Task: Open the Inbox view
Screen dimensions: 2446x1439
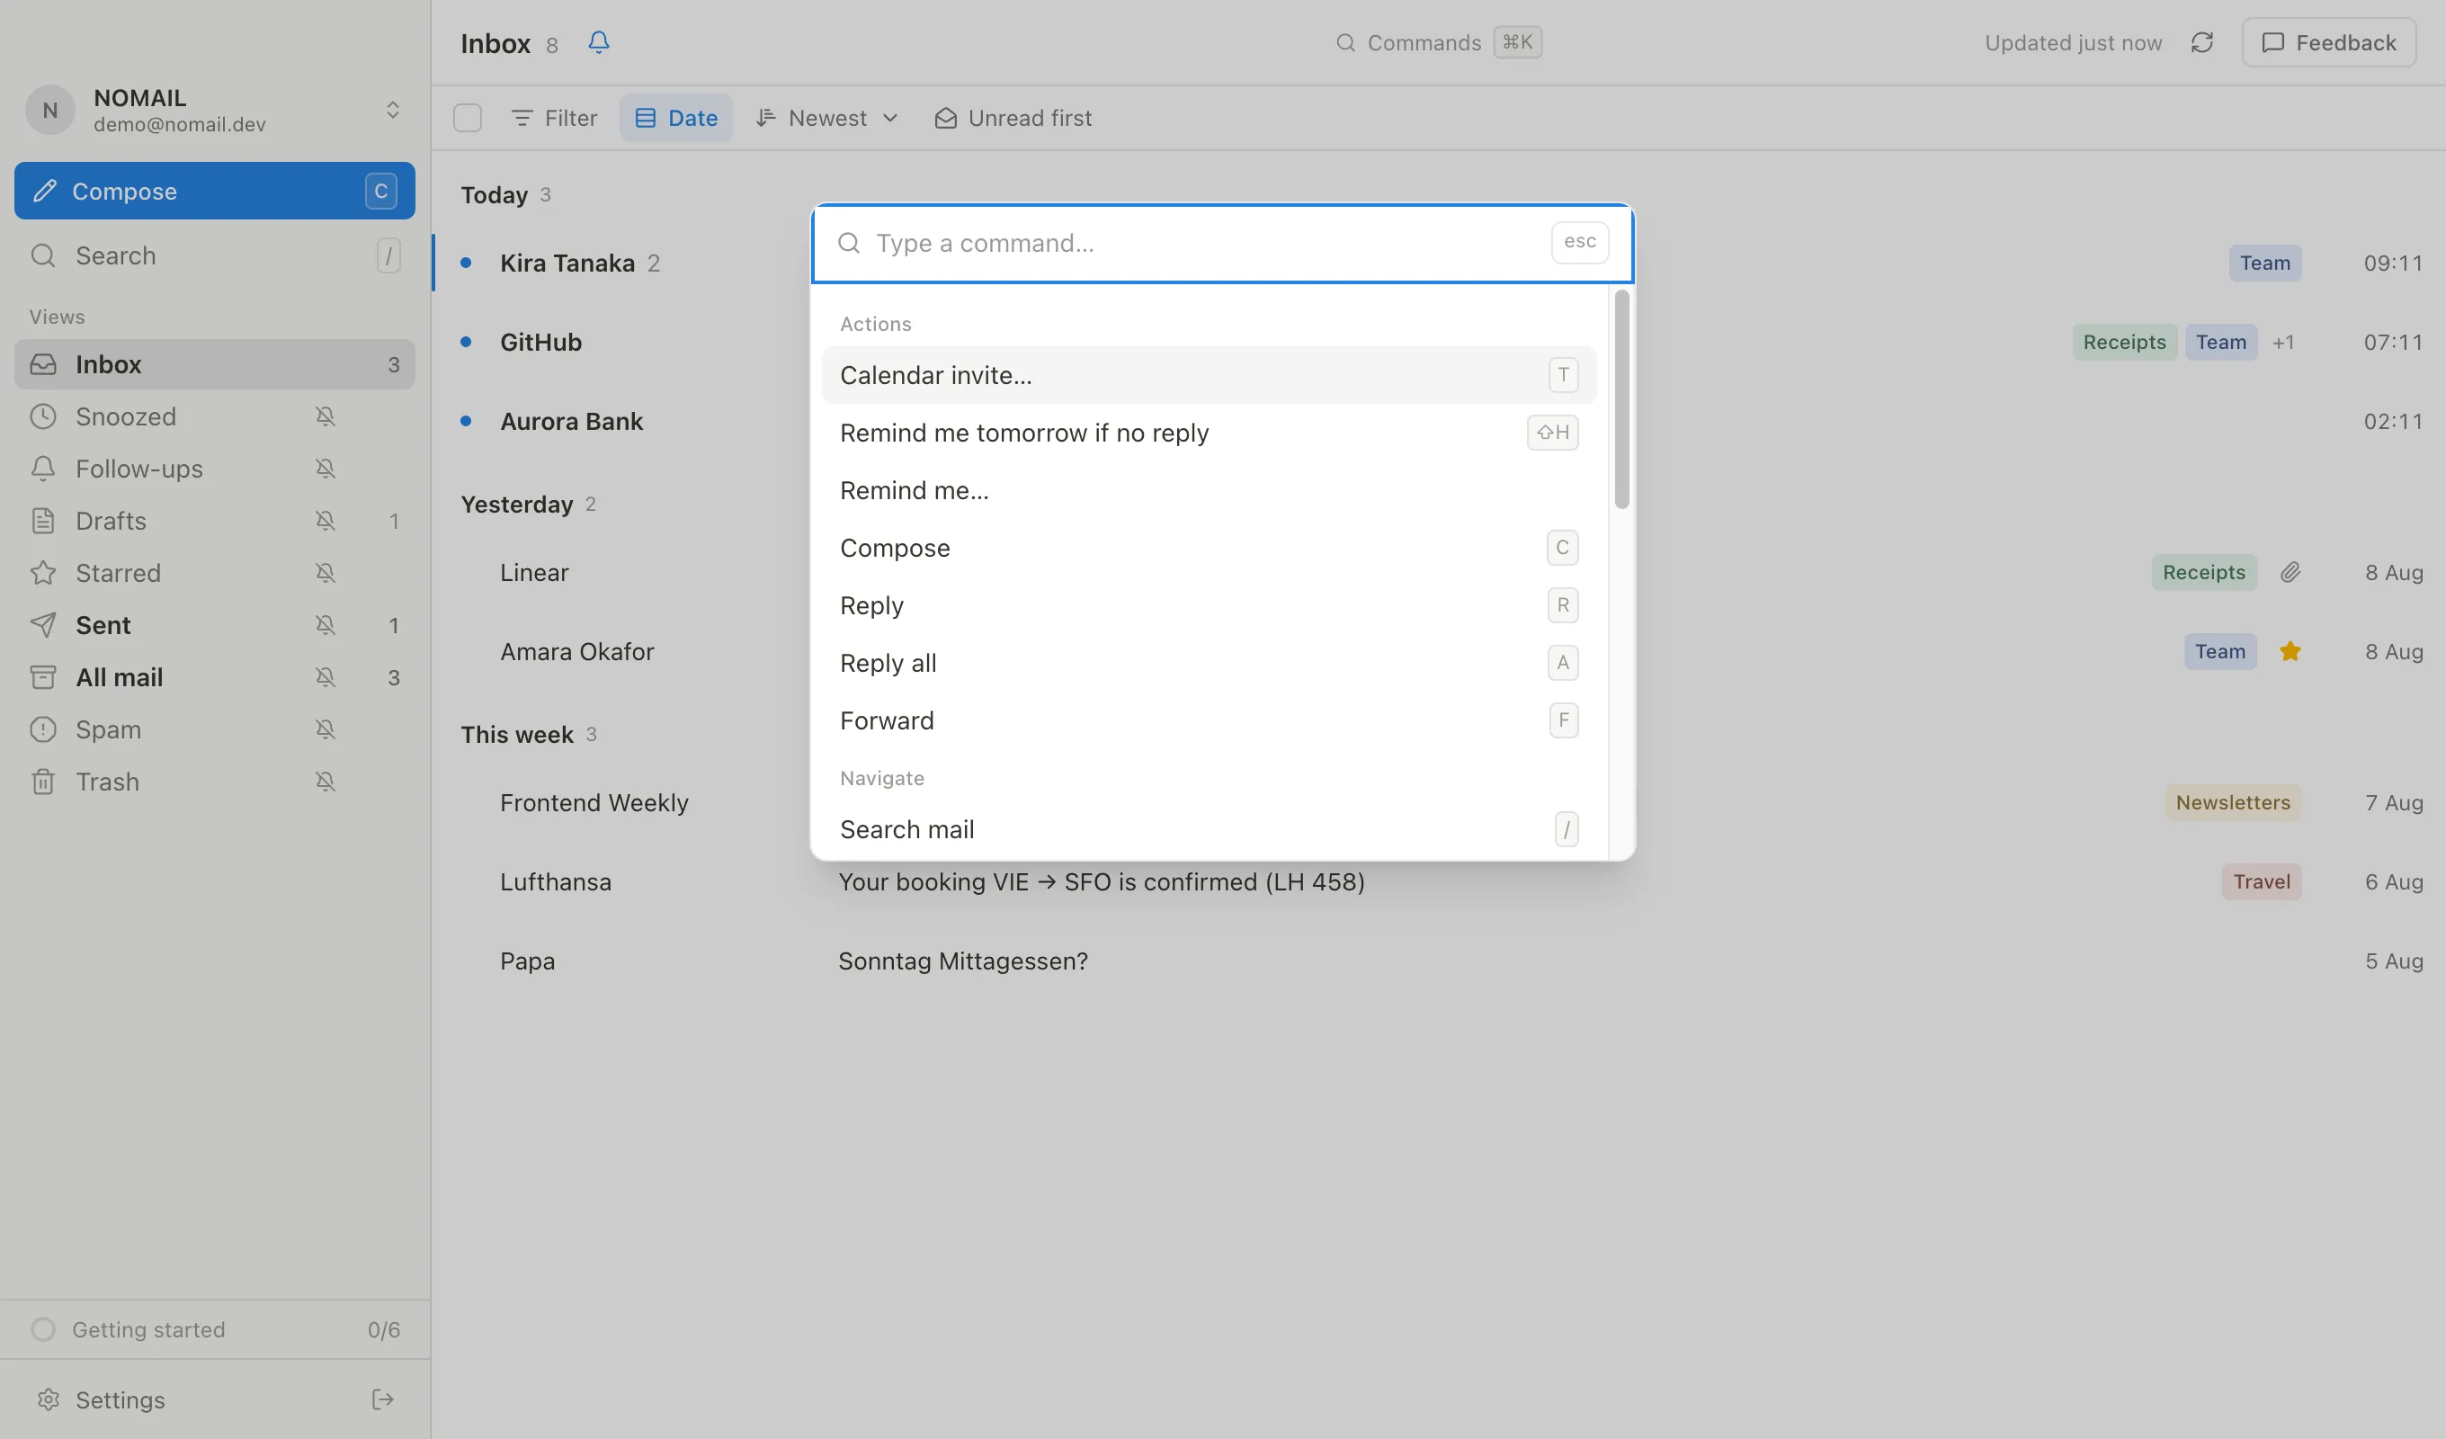Action: (x=215, y=365)
